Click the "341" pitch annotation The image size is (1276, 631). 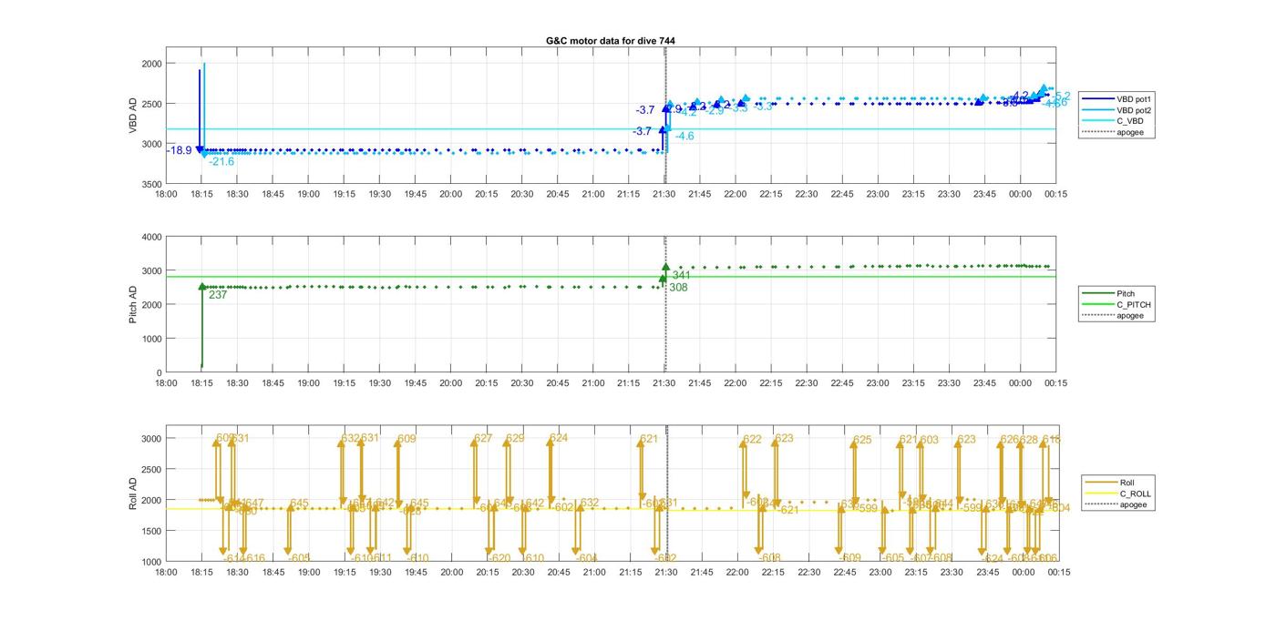coord(682,275)
